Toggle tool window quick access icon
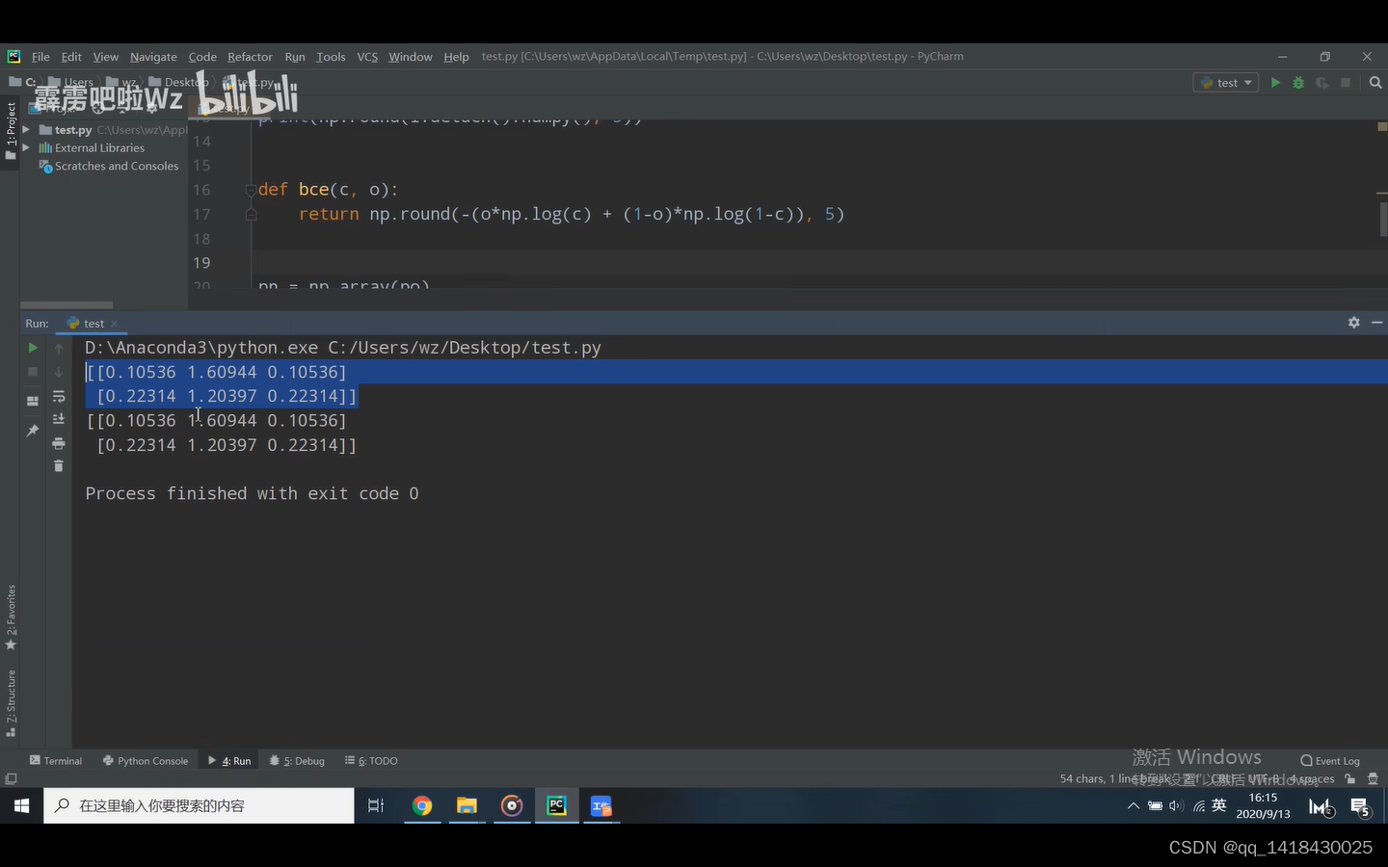The width and height of the screenshot is (1388, 867). [x=11, y=778]
